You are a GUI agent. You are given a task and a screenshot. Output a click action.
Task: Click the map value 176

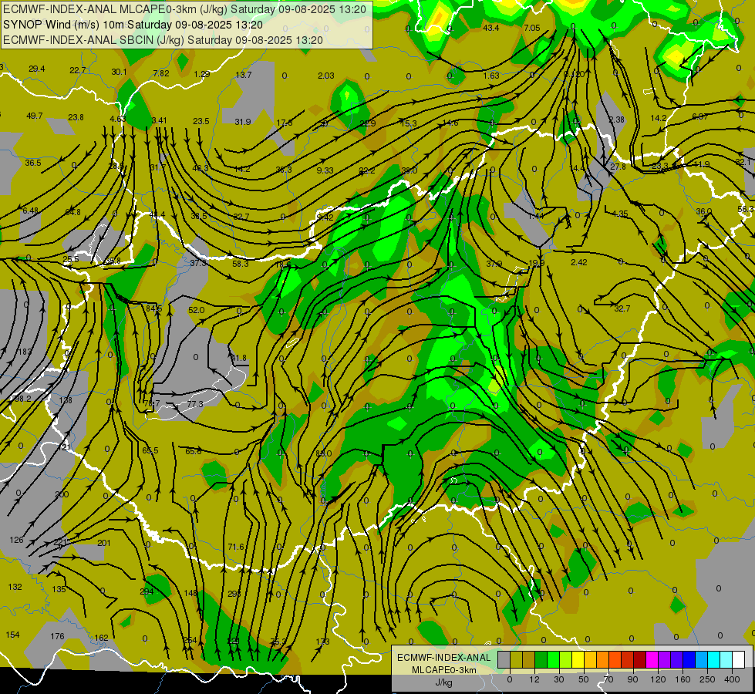[57, 636]
